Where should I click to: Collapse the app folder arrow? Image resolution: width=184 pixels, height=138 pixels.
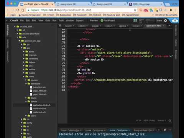coord(22,48)
